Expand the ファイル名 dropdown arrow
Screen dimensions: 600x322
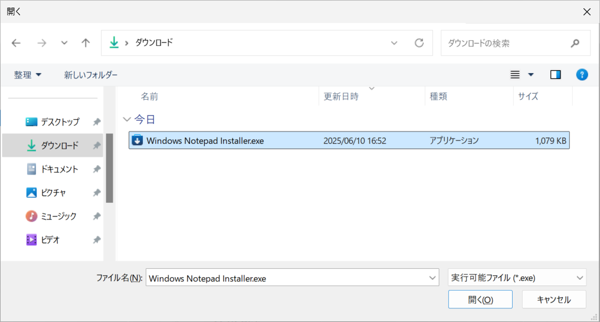coord(432,278)
